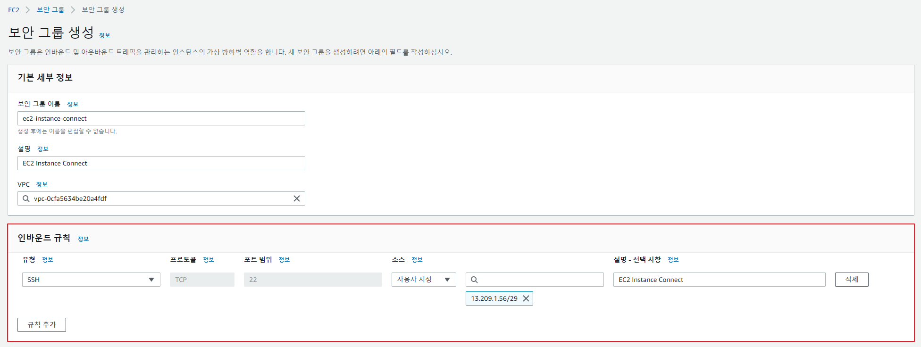The image size is (921, 347).
Task: Navigate to EC2 in the breadcrumb
Action: (x=14, y=10)
